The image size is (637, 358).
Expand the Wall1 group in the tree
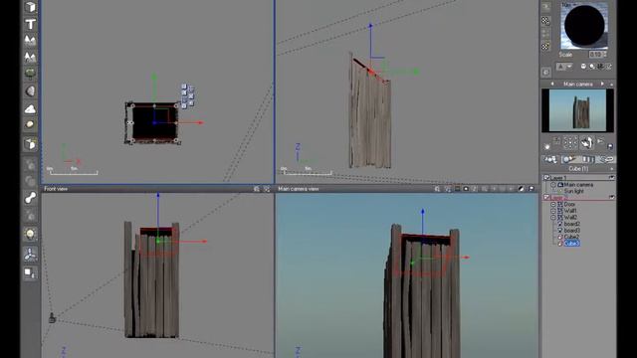(553, 211)
